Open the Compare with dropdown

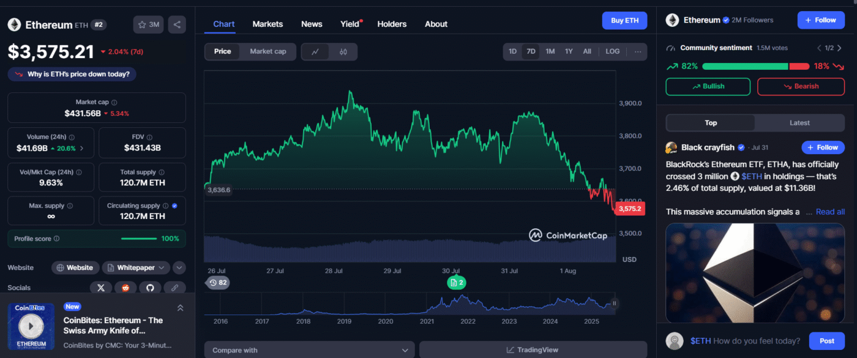point(309,350)
